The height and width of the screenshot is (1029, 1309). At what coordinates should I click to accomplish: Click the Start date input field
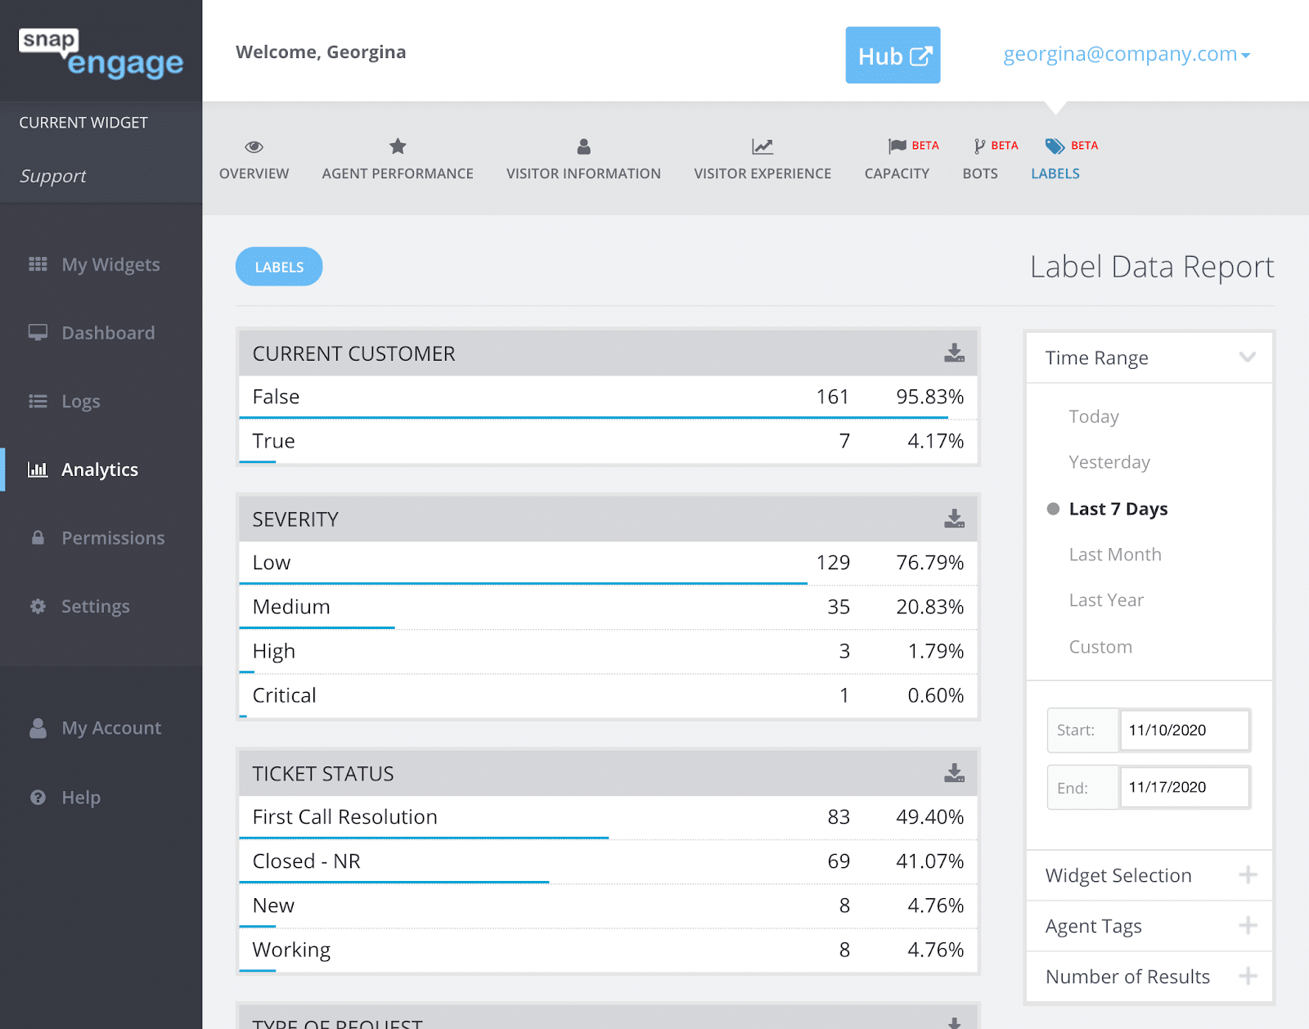(x=1184, y=730)
